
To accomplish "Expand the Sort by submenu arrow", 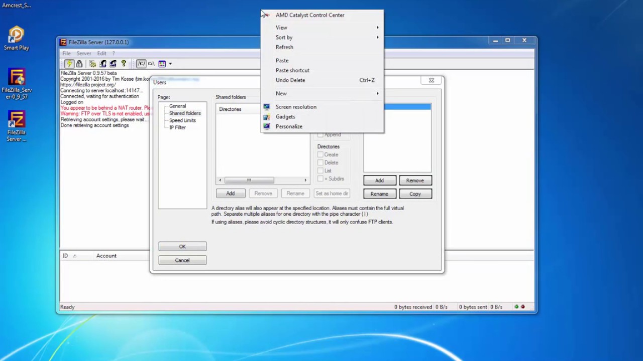I will click(x=378, y=37).
